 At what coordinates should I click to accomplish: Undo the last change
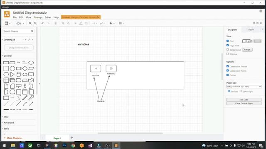point(43,23)
